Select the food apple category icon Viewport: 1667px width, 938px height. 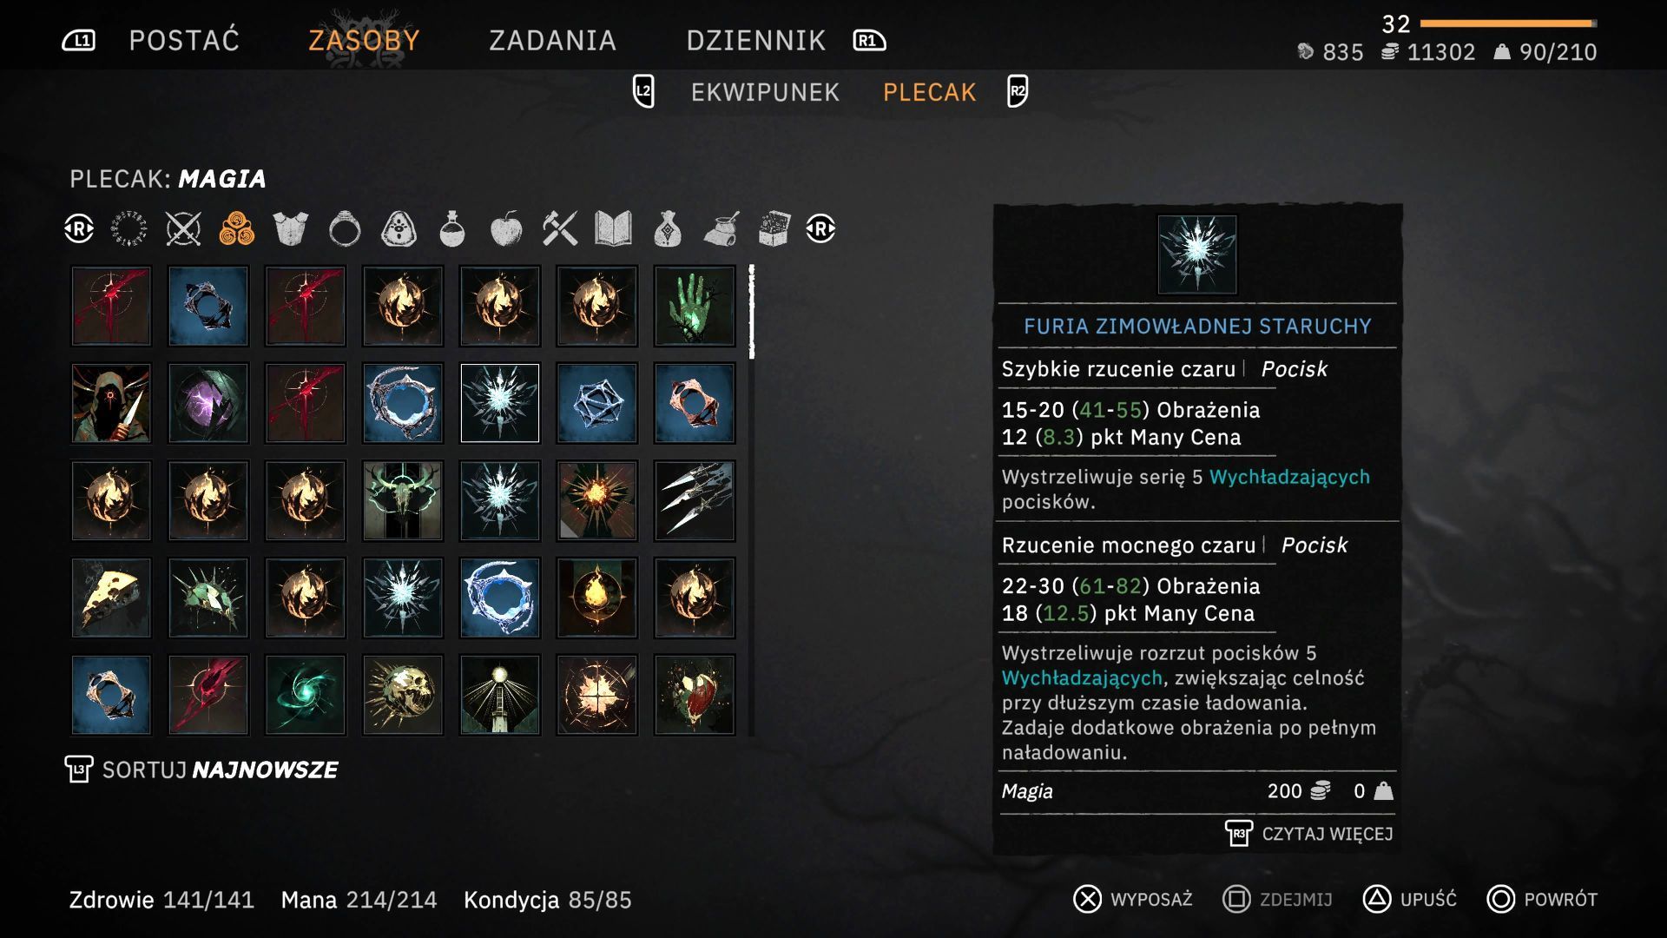pos(506,229)
